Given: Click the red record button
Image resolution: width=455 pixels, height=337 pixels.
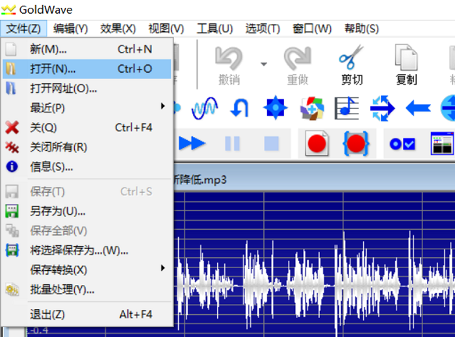Looking at the screenshot, I should tap(317, 144).
